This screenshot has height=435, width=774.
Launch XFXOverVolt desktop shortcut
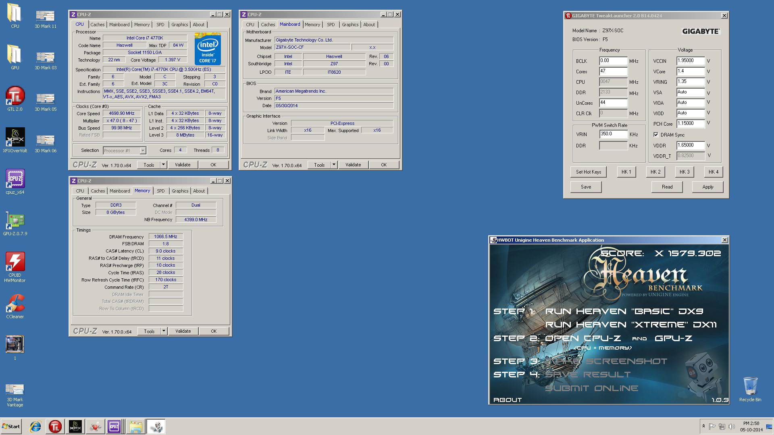pyautogui.click(x=15, y=140)
